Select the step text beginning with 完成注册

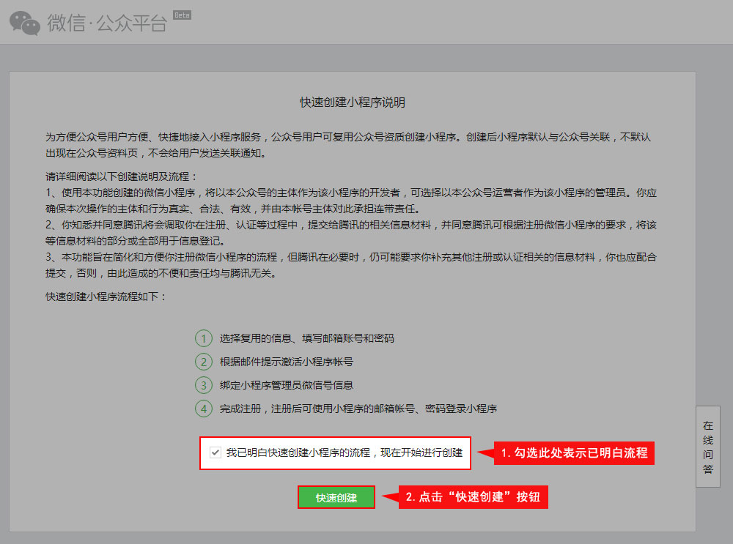[358, 409]
